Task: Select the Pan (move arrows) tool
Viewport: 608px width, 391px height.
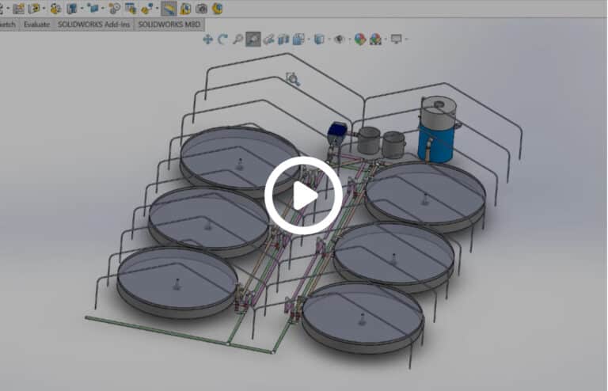Action: (x=207, y=39)
